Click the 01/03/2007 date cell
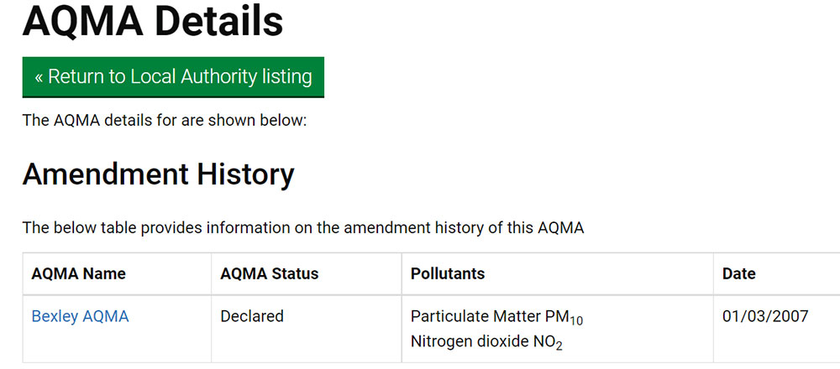840x369 pixels. click(765, 317)
